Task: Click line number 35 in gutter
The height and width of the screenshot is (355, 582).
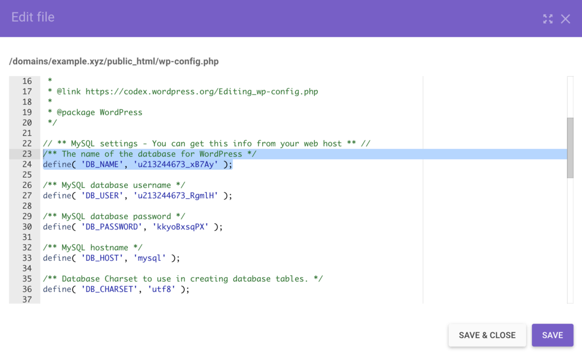Action: tap(27, 278)
